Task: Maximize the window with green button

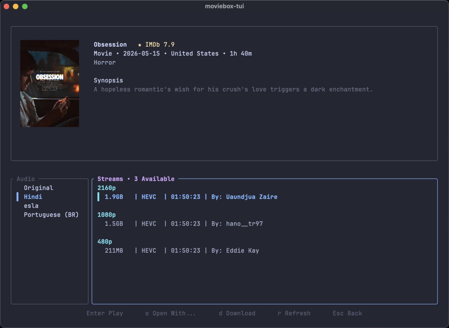Action: pyautogui.click(x=25, y=6)
